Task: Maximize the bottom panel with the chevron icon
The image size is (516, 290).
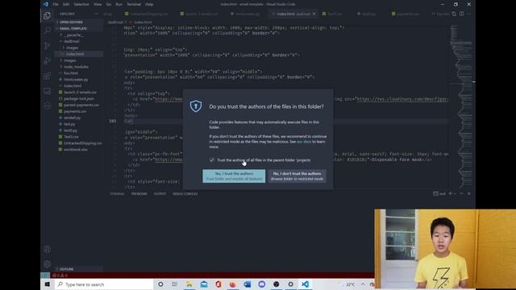Action: (461, 193)
